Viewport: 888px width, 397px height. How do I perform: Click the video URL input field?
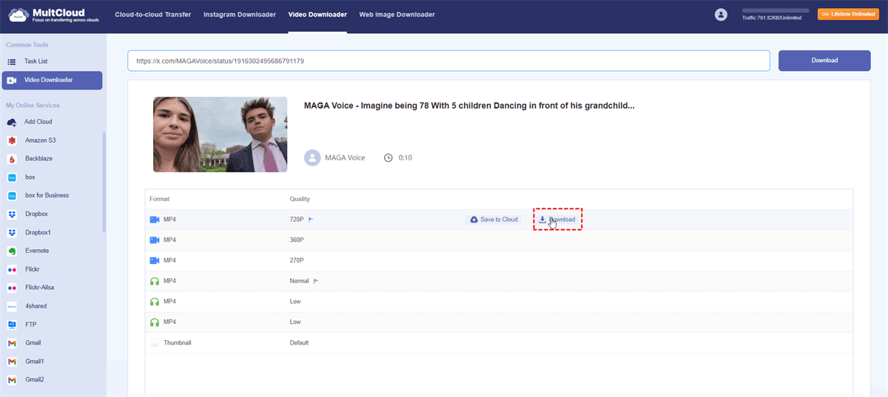click(448, 61)
